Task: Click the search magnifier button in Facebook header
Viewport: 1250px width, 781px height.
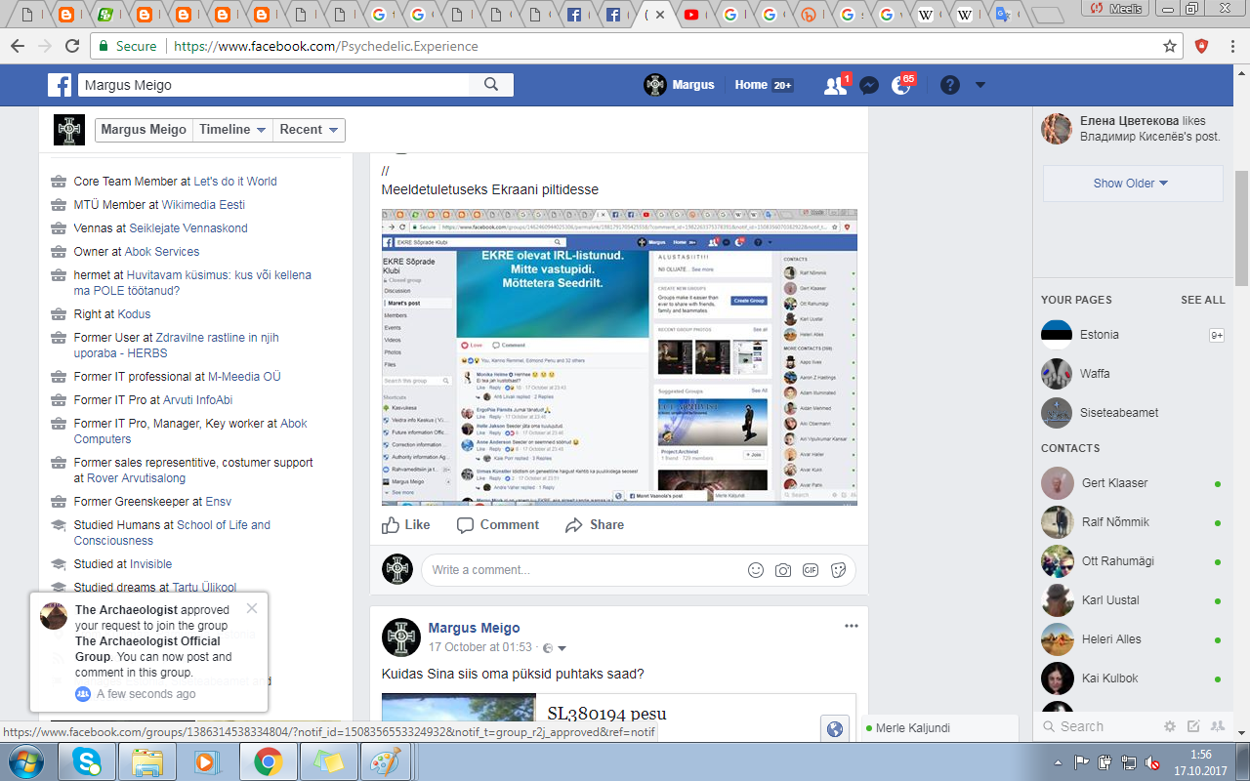Action: [x=491, y=85]
